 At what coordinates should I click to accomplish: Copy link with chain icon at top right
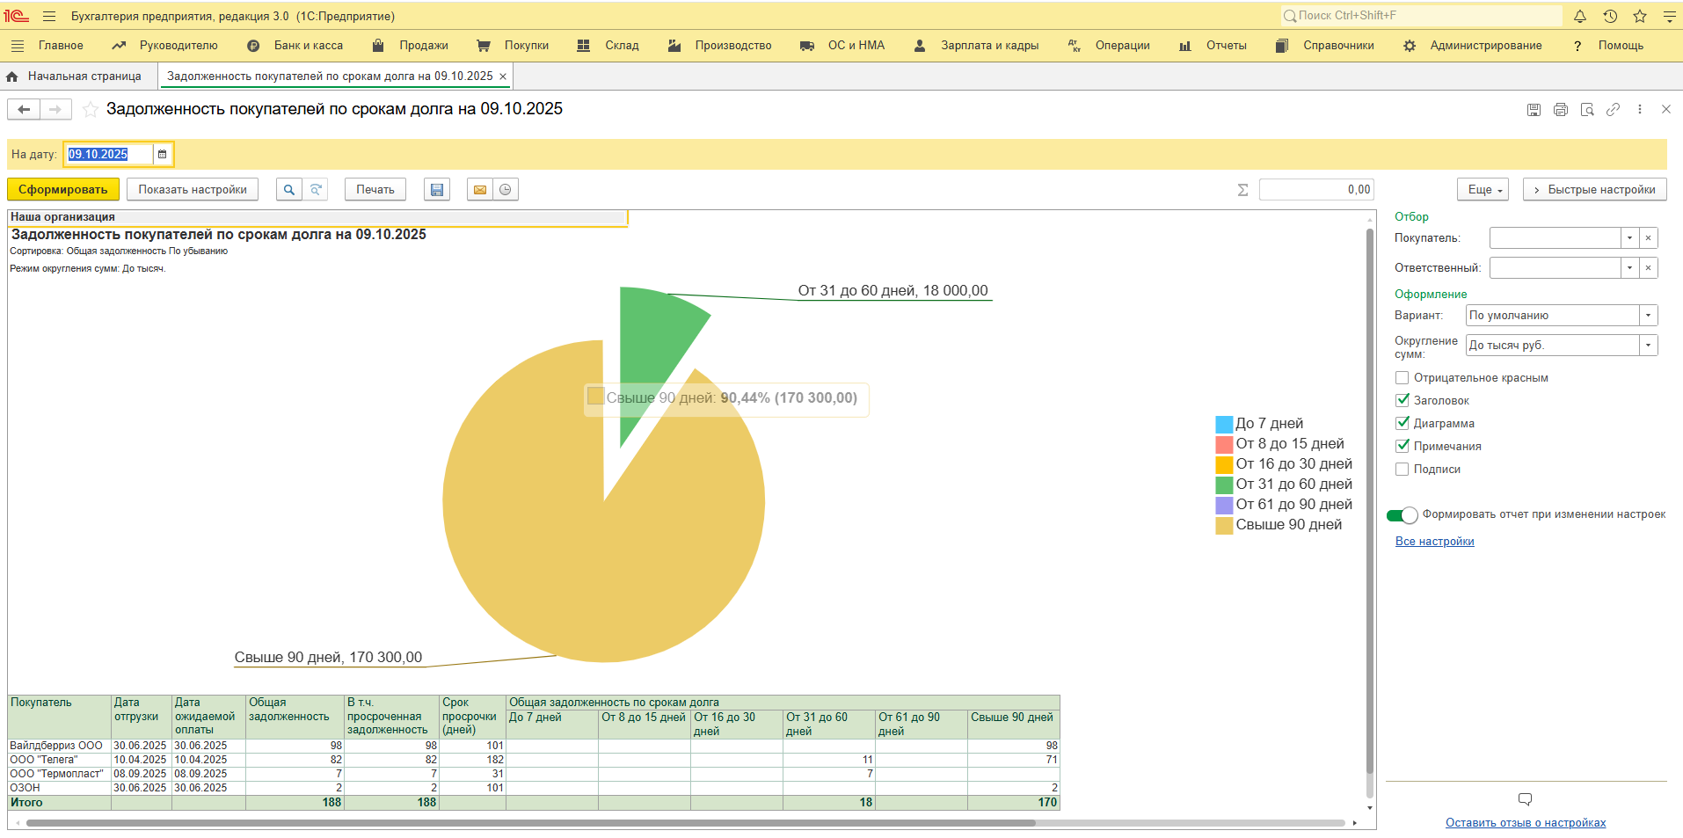coord(1613,110)
